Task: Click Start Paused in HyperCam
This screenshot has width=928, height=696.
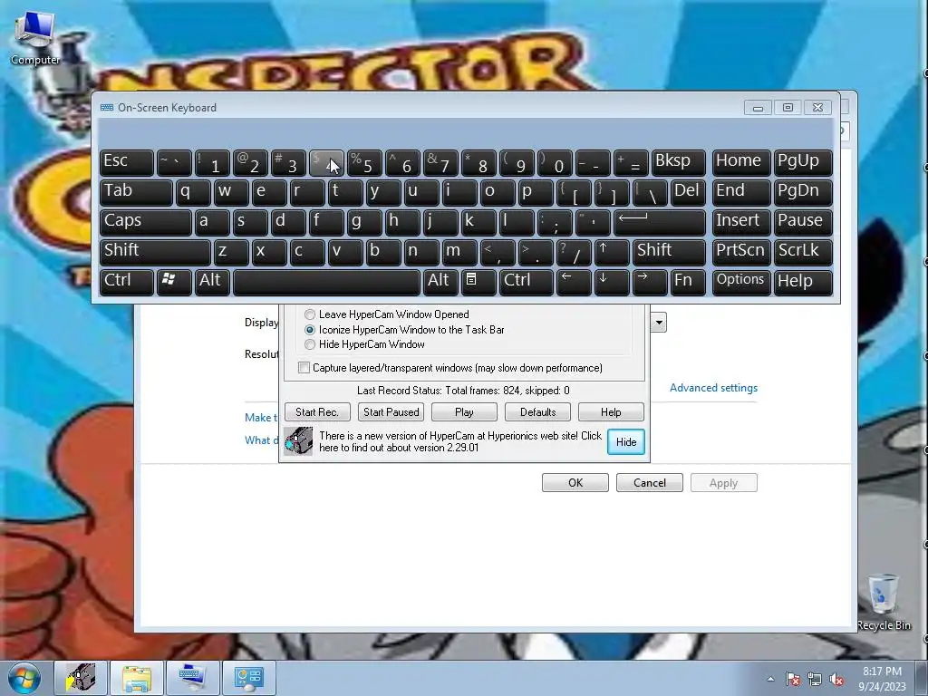Action: point(391,412)
